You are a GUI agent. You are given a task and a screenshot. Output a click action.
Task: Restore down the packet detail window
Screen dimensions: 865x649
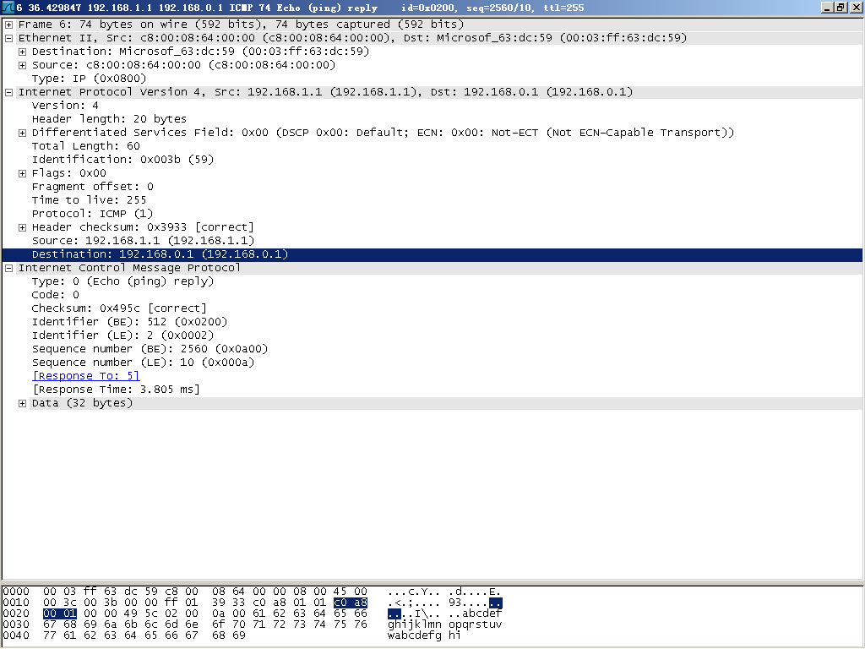(841, 8)
